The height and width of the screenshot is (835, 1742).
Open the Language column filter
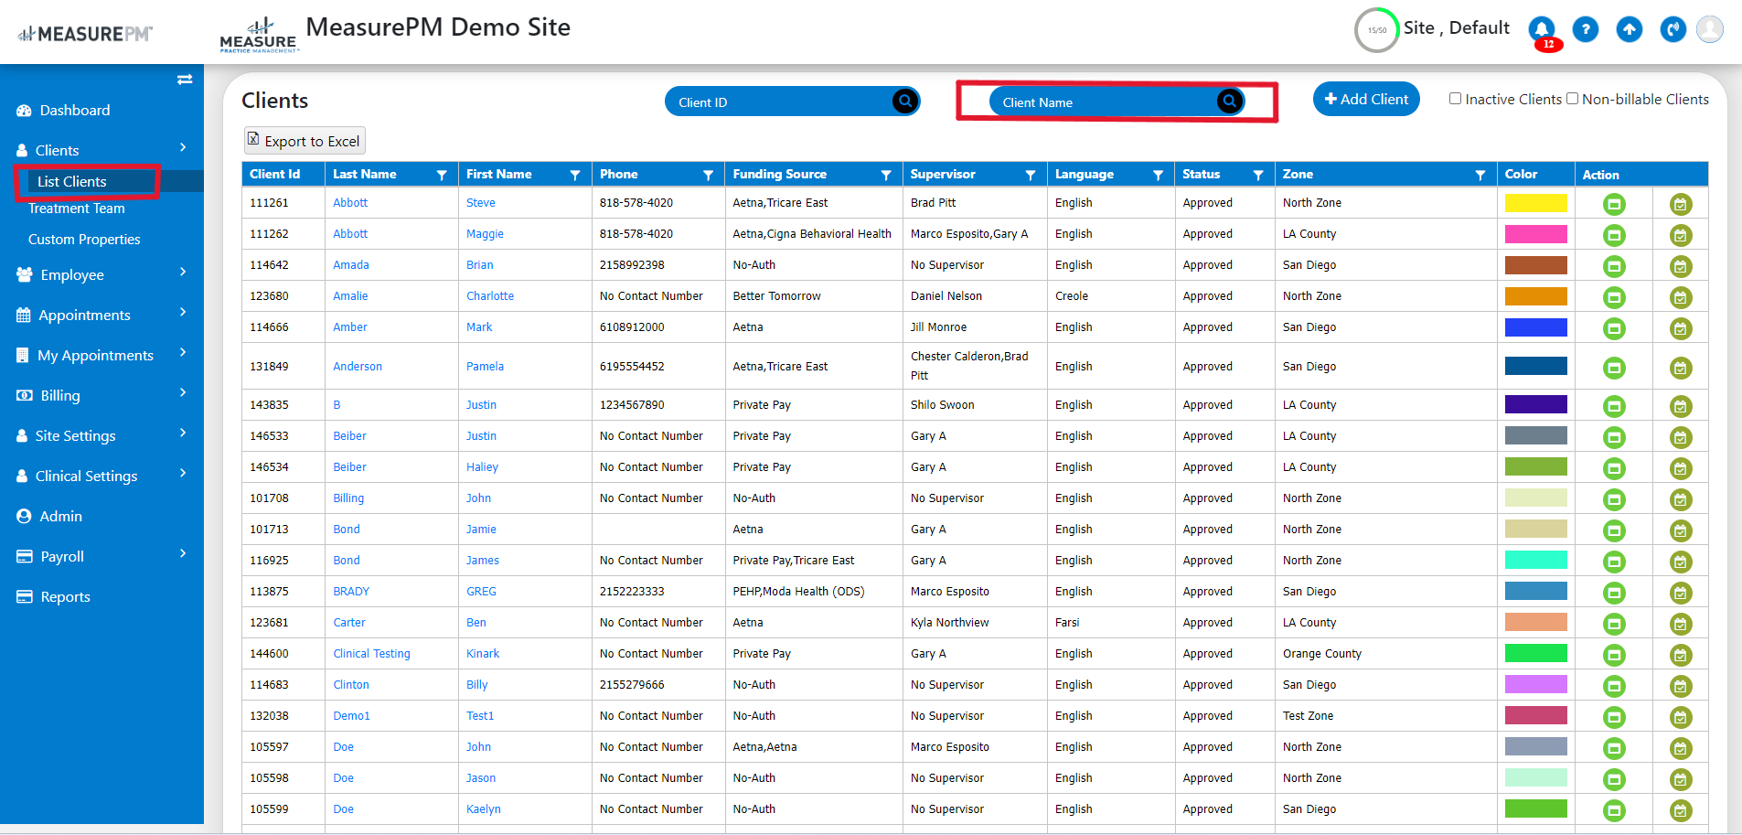(x=1158, y=175)
